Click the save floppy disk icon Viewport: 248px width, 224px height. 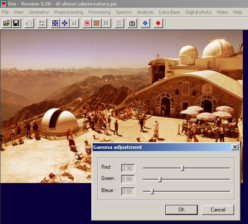coord(16,23)
